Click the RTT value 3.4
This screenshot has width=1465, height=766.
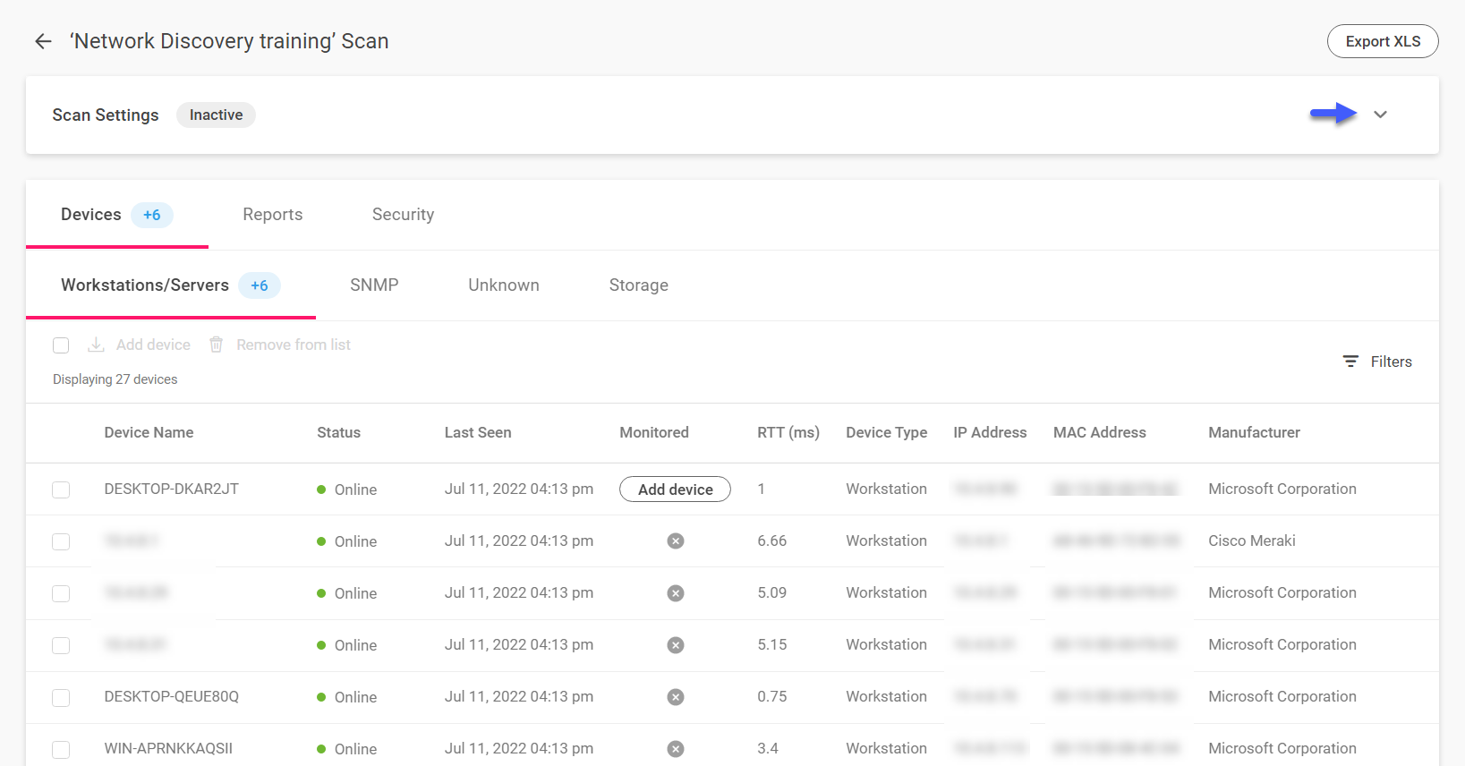[768, 748]
